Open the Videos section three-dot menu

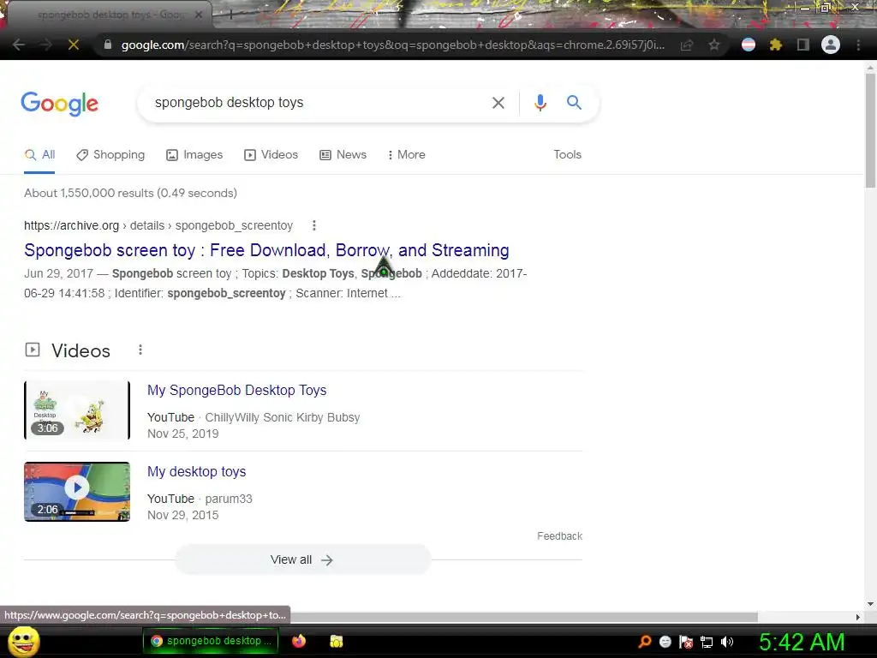tap(140, 350)
